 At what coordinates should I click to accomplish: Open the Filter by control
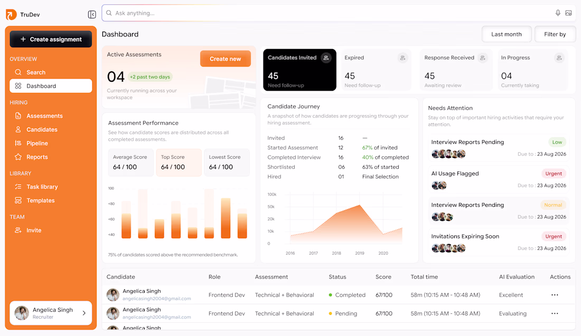click(x=555, y=34)
